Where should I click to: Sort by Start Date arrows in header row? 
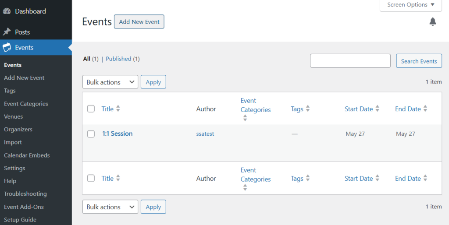coord(378,109)
